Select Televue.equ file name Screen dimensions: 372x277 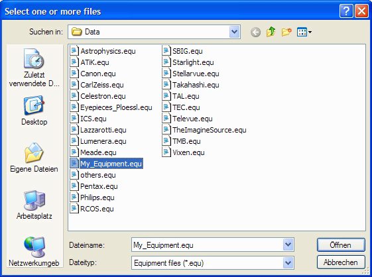pyautogui.click(x=192, y=119)
